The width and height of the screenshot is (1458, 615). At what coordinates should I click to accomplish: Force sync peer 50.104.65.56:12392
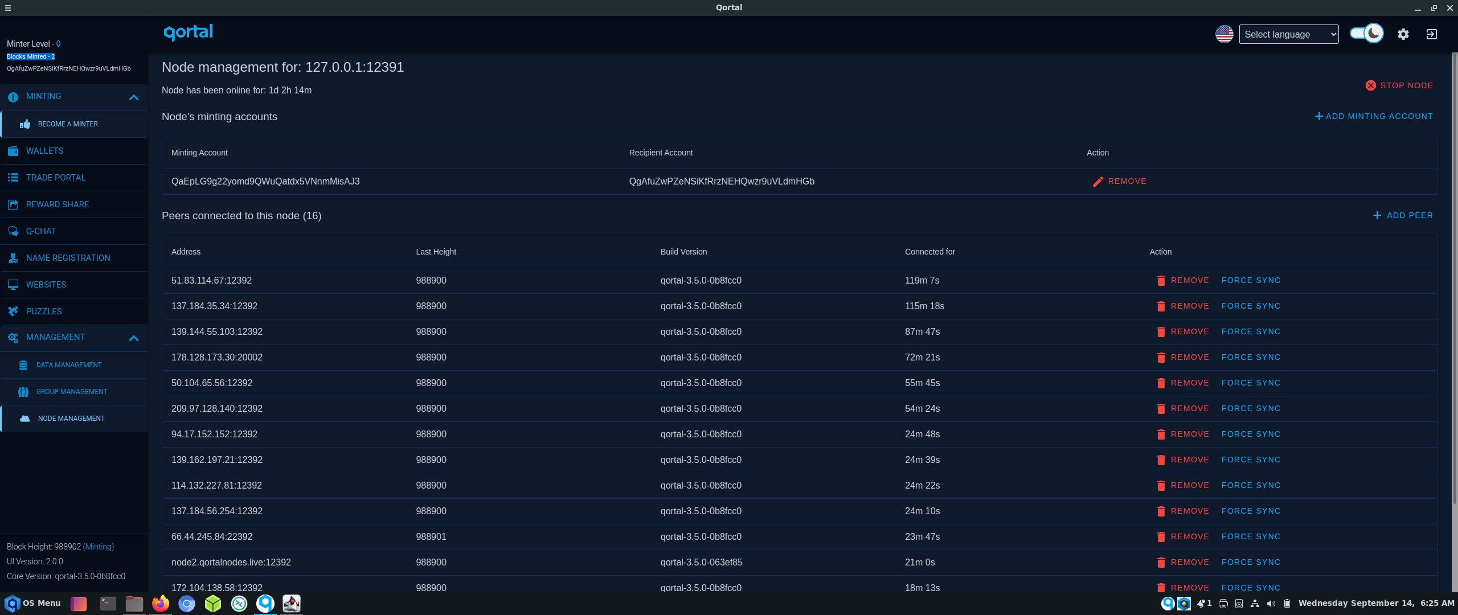pyautogui.click(x=1251, y=383)
